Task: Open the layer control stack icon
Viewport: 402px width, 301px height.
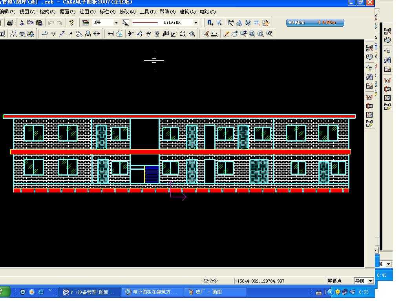Action: (x=85, y=23)
